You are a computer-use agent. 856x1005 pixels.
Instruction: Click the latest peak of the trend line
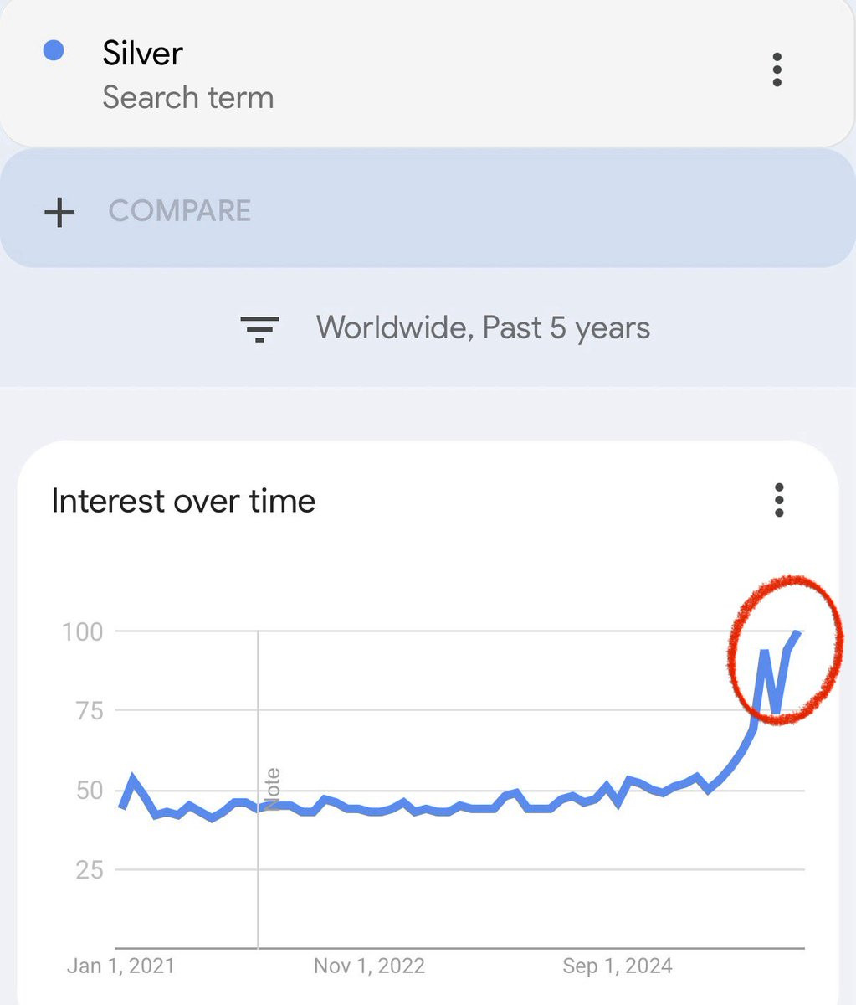(799, 633)
